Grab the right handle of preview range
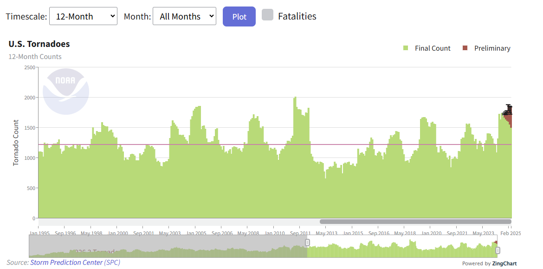 click(498, 250)
